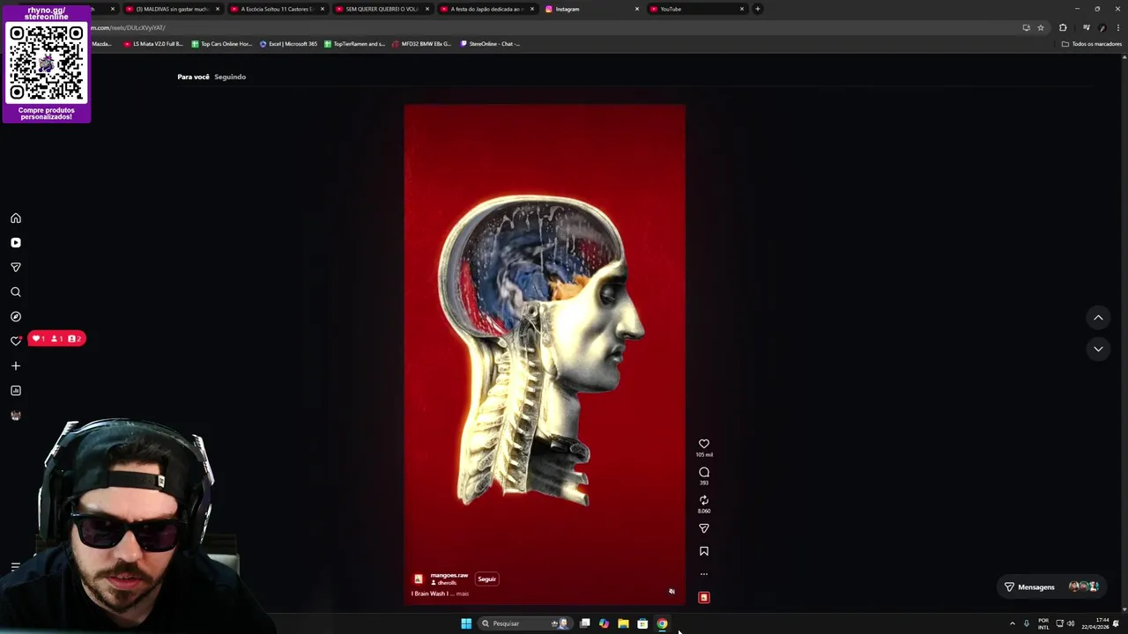1128x634 pixels.
Task: Open MFD32 BMW E8x bookmark
Action: 421,44
